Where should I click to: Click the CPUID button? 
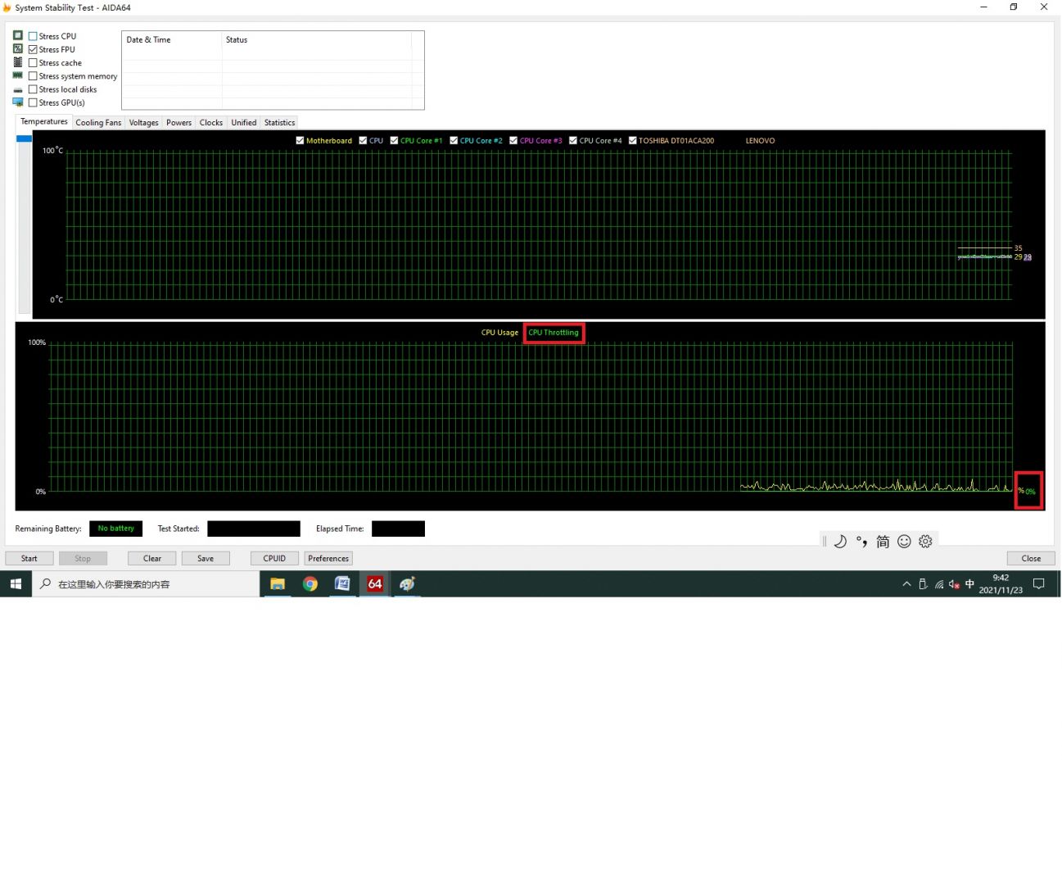pos(274,559)
